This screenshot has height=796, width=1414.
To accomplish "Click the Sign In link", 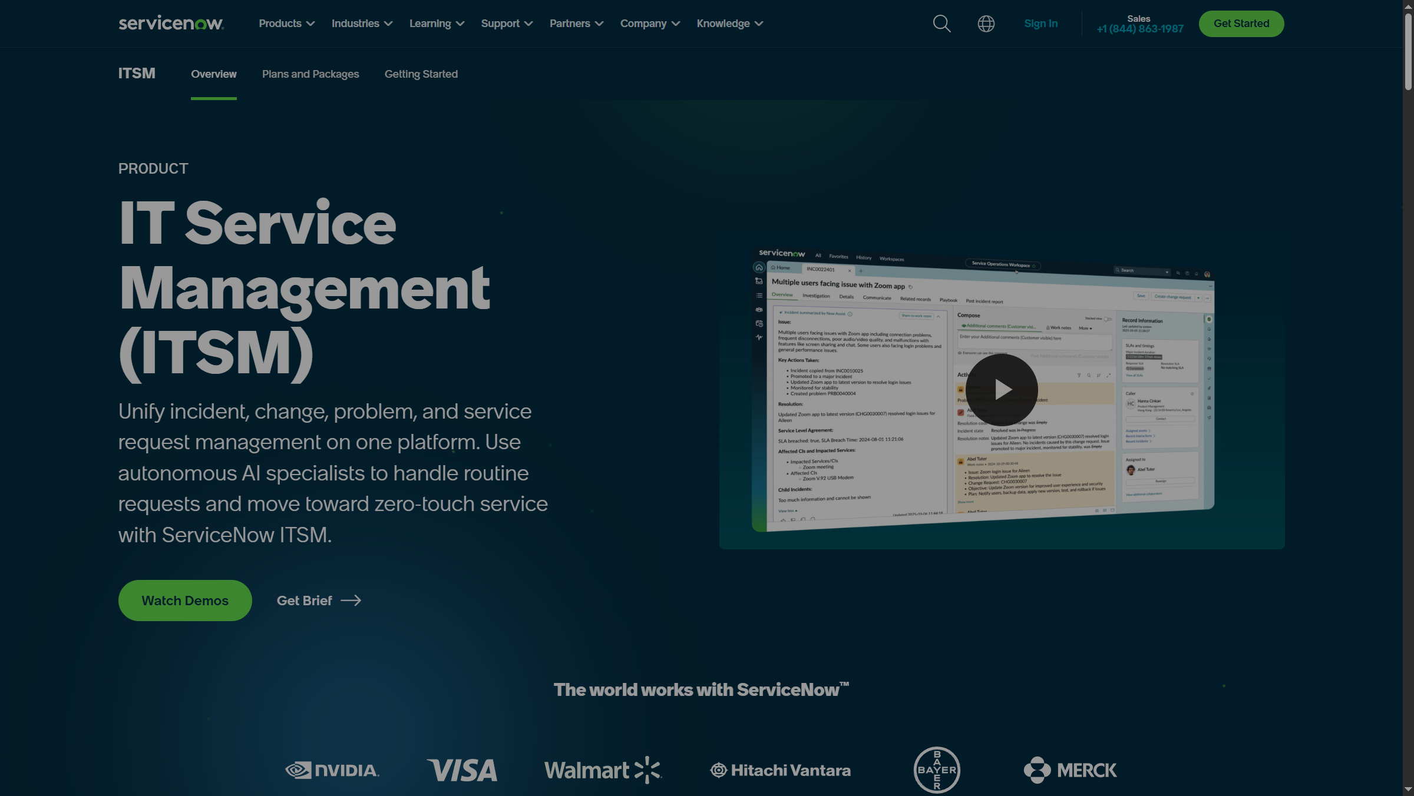I will 1040,24.
